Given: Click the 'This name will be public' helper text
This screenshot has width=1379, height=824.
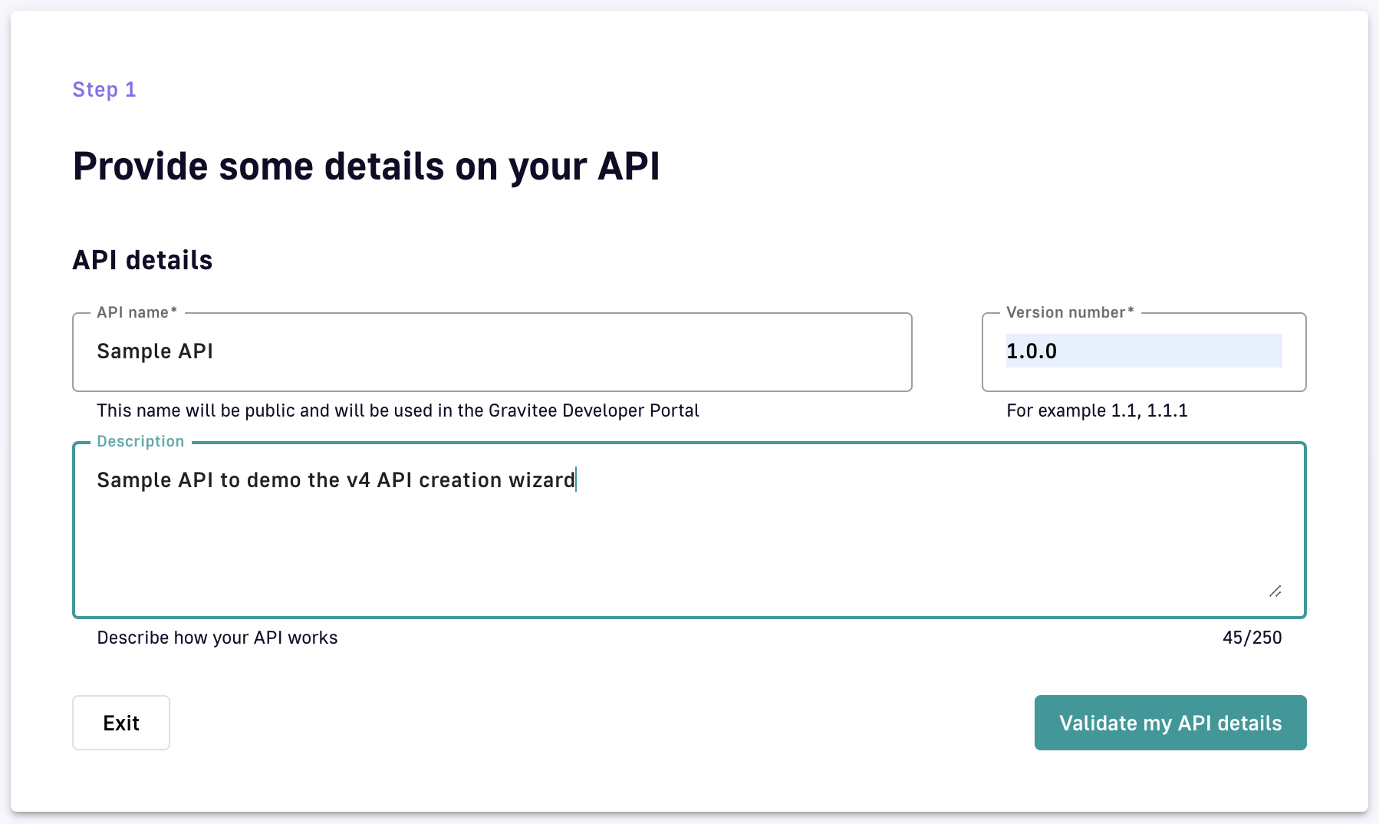Looking at the screenshot, I should (397, 410).
